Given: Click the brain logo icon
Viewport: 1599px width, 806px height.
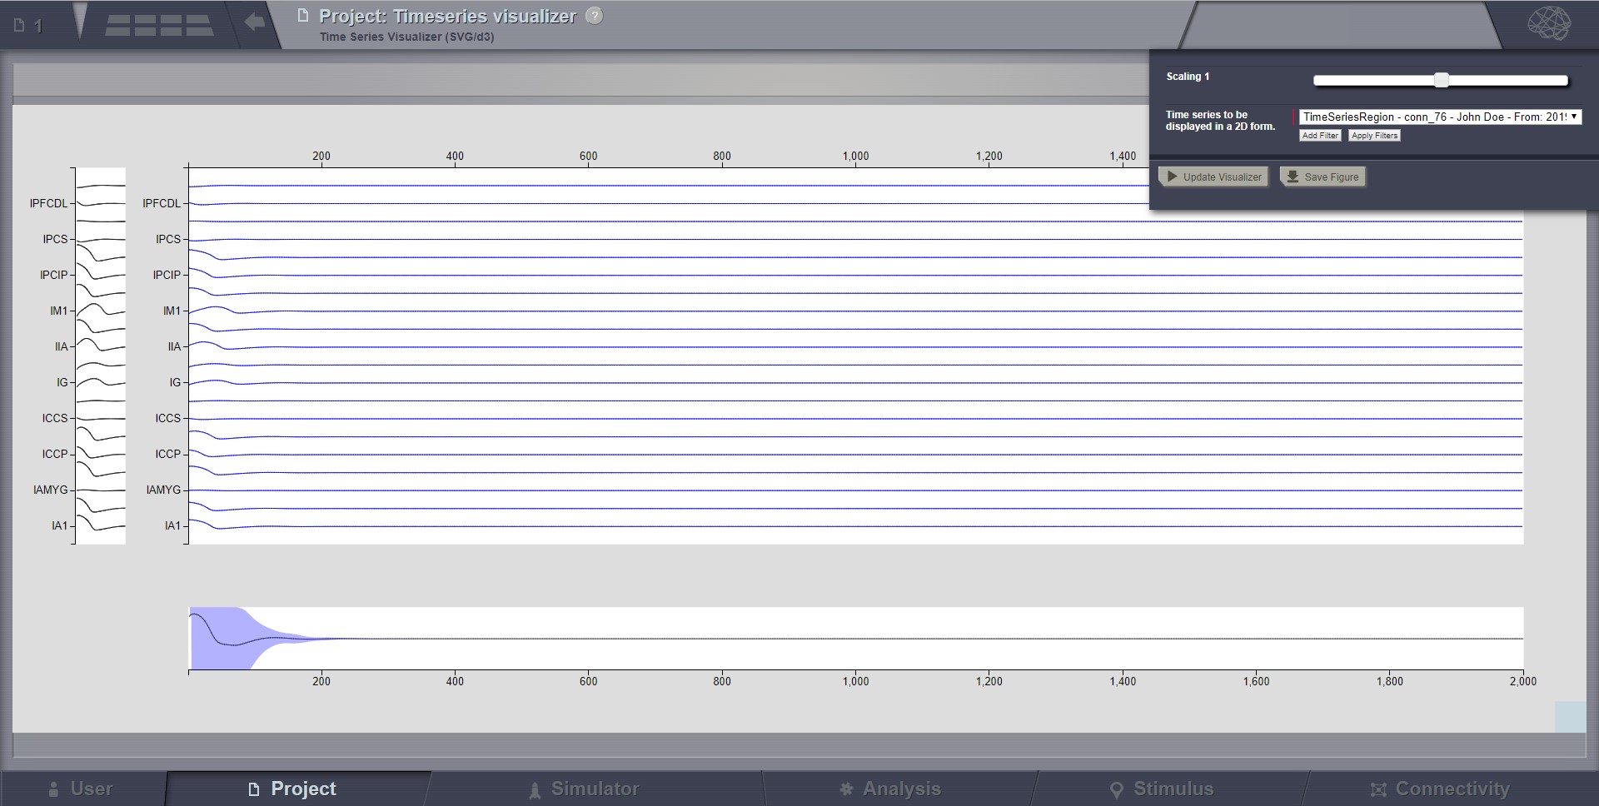Looking at the screenshot, I should point(1549,23).
